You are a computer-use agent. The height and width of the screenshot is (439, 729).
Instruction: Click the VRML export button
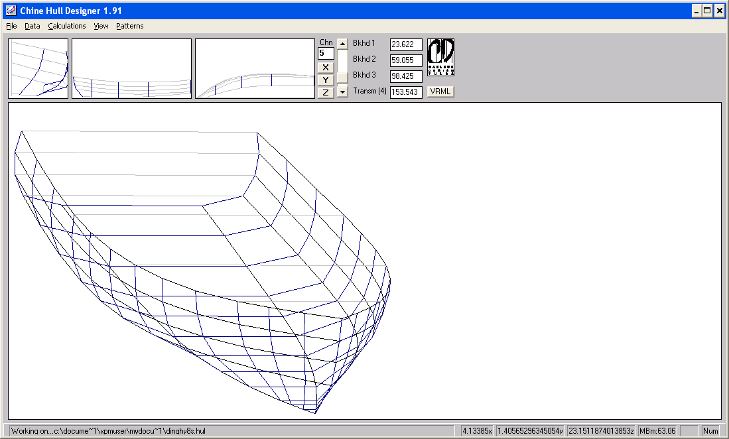(441, 92)
